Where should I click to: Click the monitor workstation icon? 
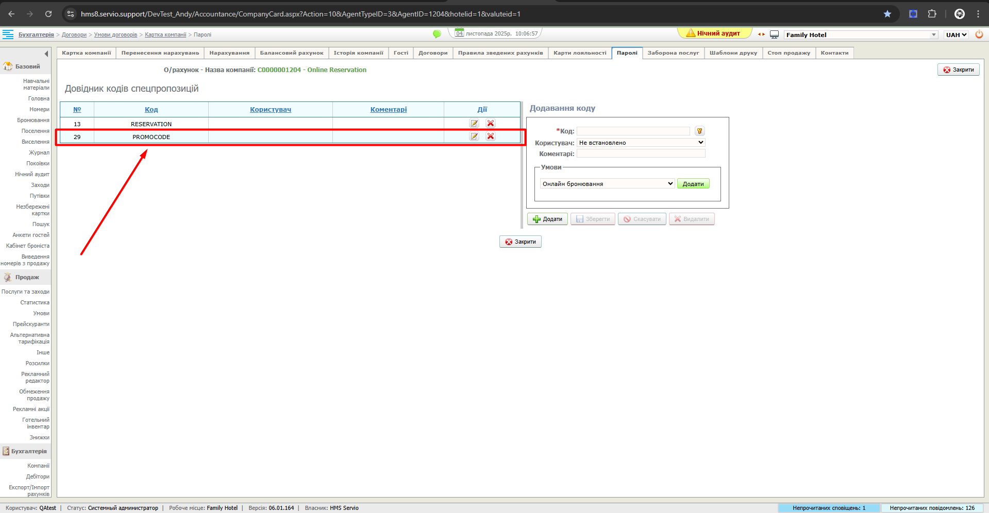click(x=774, y=35)
